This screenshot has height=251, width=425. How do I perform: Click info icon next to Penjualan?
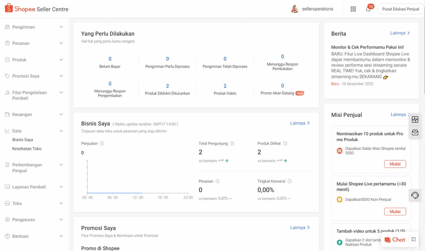click(102, 144)
